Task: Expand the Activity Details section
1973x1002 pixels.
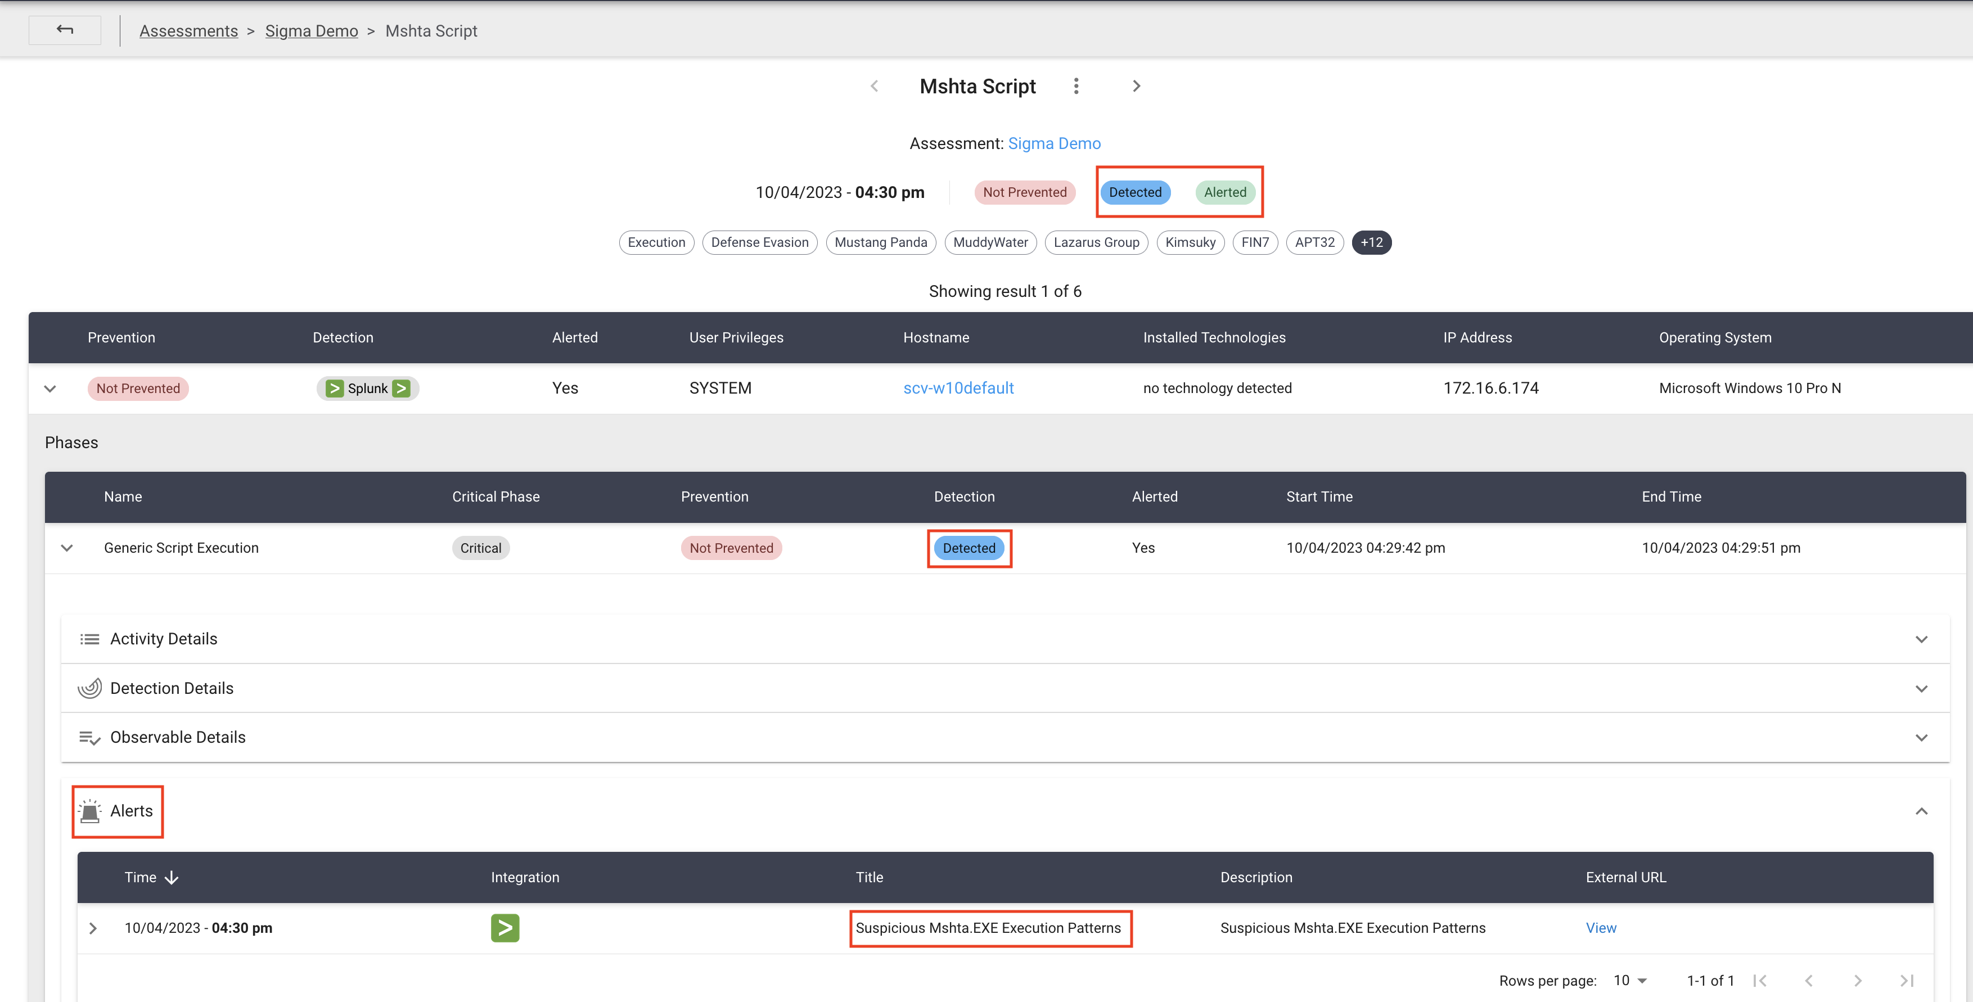Action: click(1921, 639)
